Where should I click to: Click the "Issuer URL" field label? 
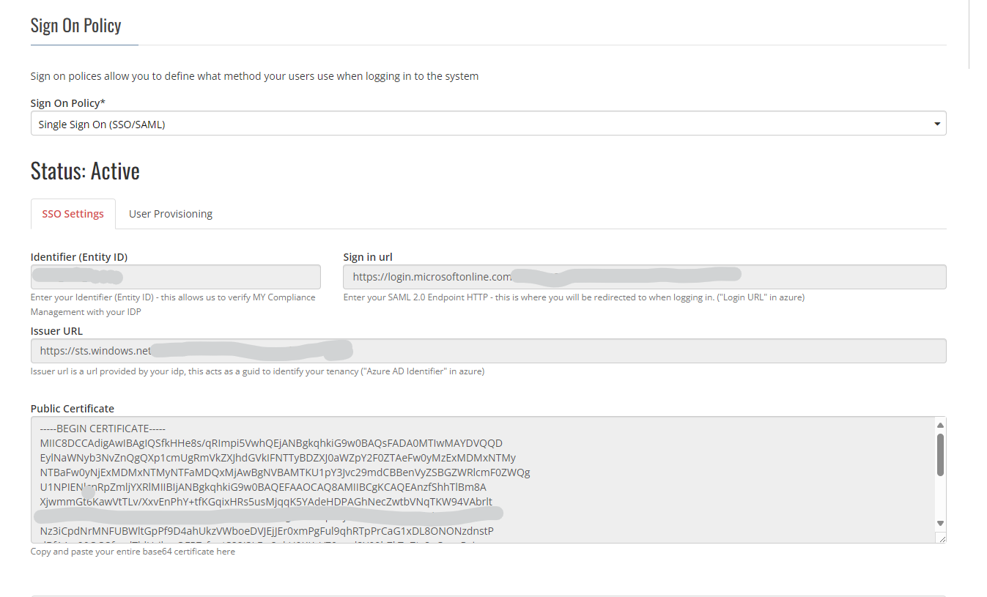[56, 331]
